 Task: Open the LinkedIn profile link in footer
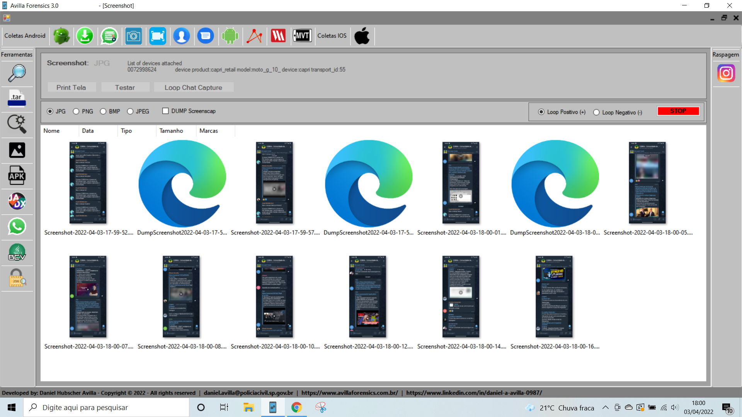point(474,393)
